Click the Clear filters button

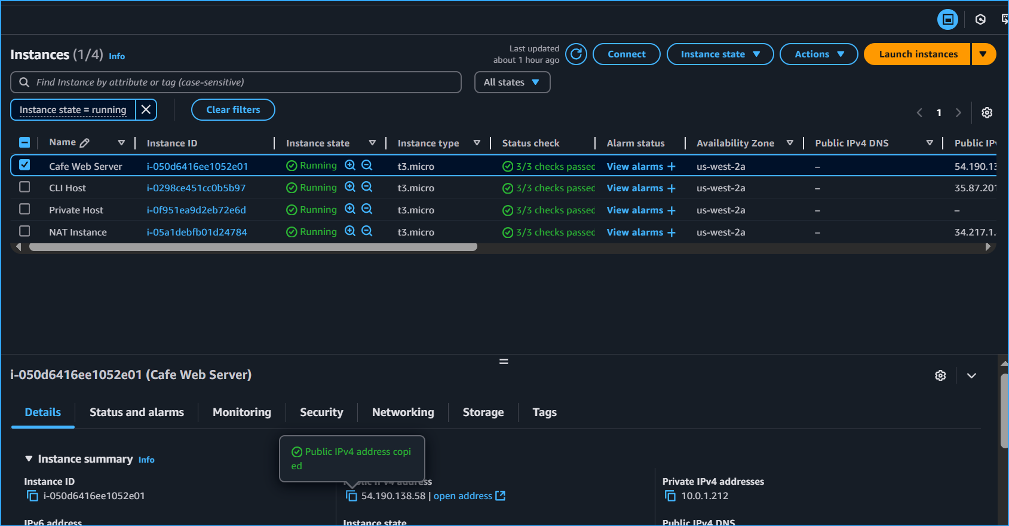click(233, 110)
